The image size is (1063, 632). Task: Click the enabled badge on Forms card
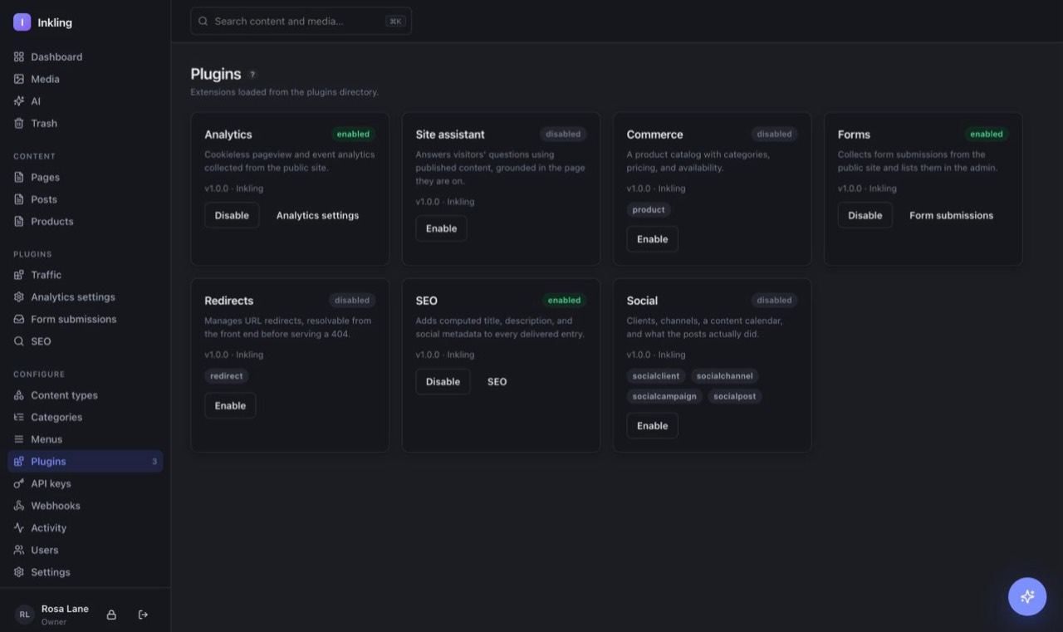point(986,135)
